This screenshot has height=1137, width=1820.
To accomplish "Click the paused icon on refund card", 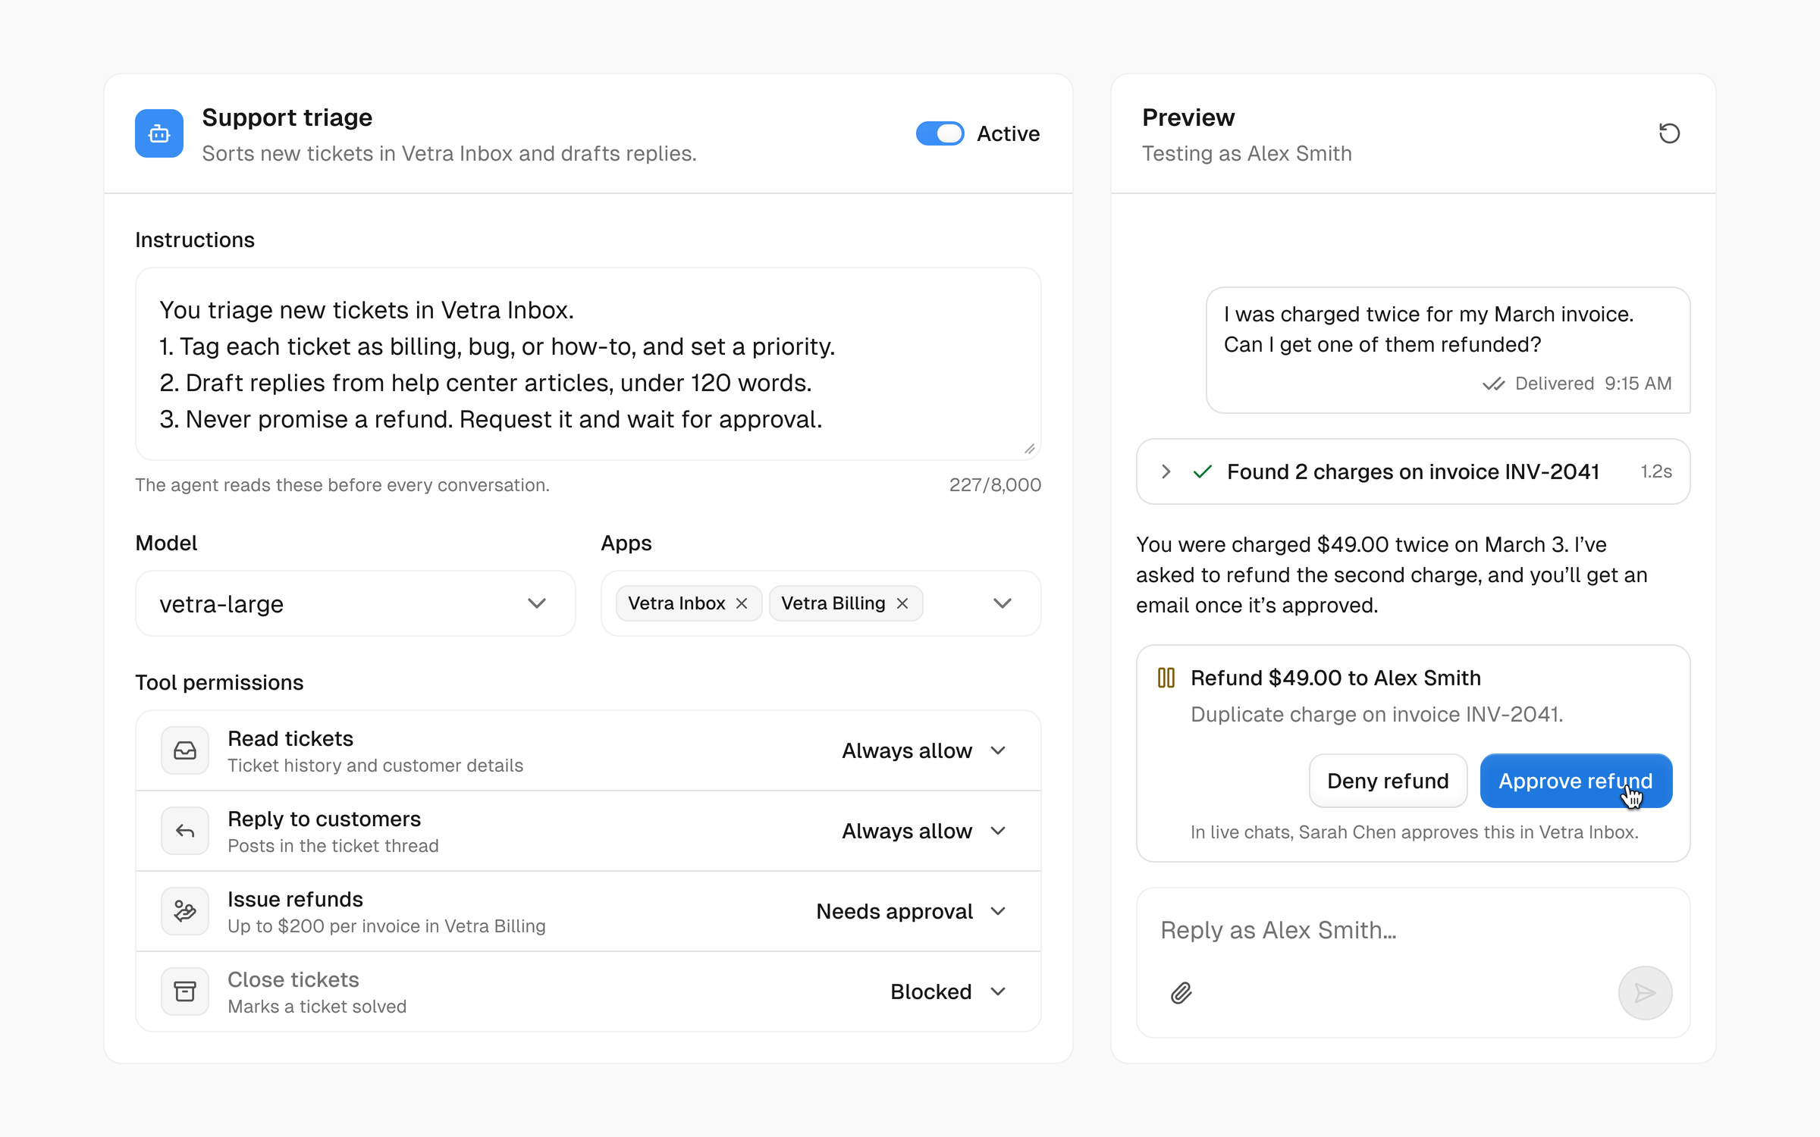I will click(x=1166, y=678).
